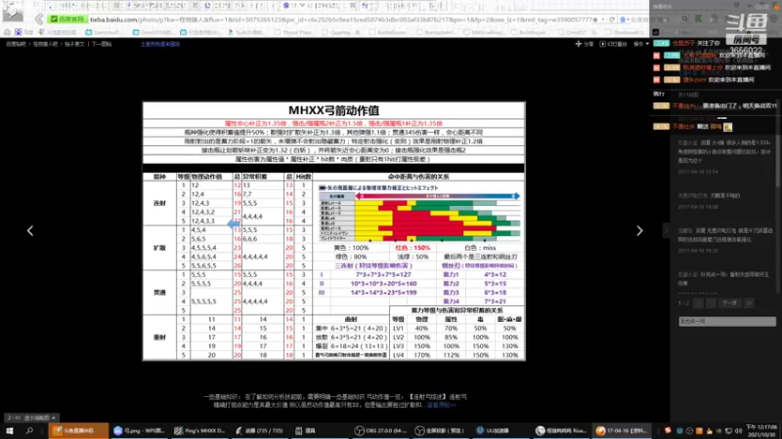
Task: Click the home icon in bookmarks bar
Action: [x=7, y=32]
